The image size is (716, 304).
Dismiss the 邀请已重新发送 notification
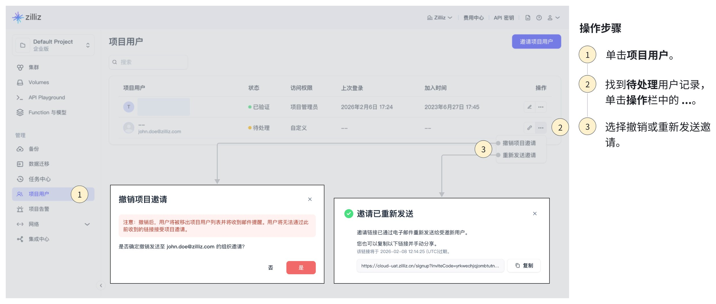point(534,214)
